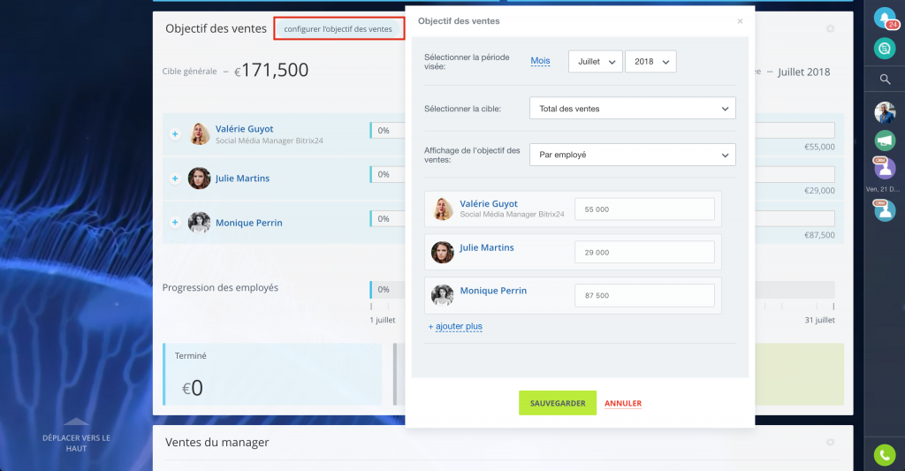Open the Total des ventes target dropdown
Screen dimensions: 905x471
click(x=632, y=109)
